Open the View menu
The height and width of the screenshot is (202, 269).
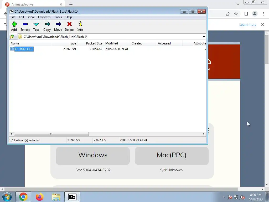click(31, 17)
